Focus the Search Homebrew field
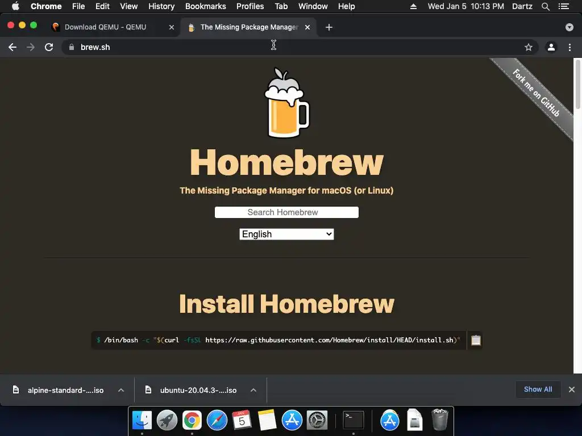 click(x=286, y=212)
